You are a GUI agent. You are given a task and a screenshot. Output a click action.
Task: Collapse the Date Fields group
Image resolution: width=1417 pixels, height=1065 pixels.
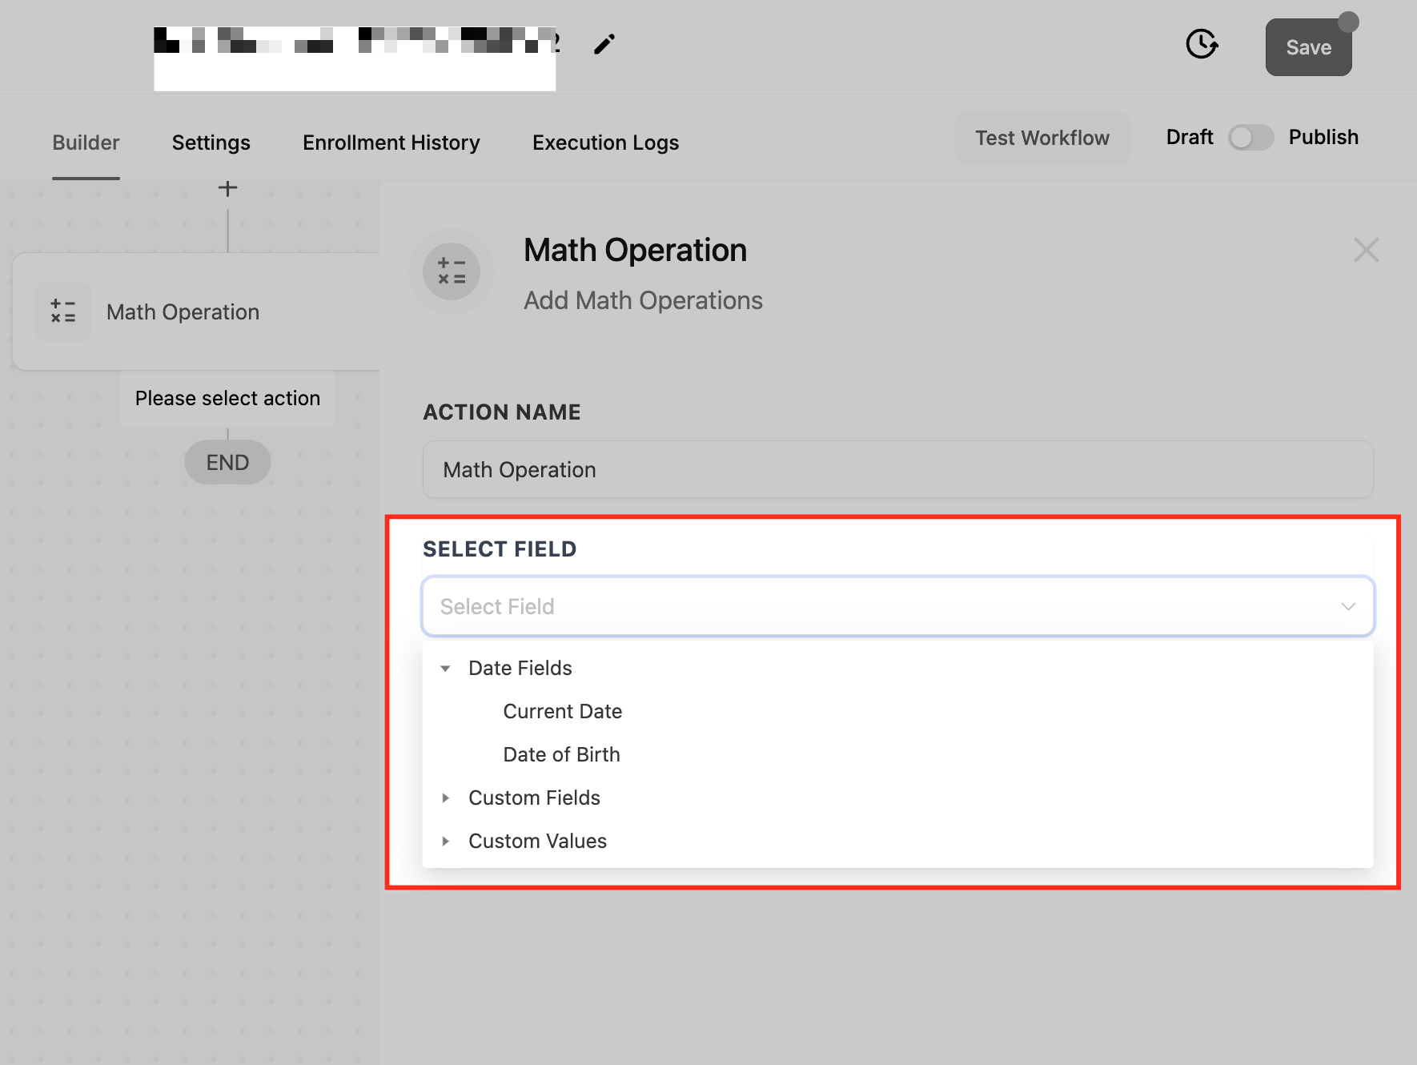[446, 668]
